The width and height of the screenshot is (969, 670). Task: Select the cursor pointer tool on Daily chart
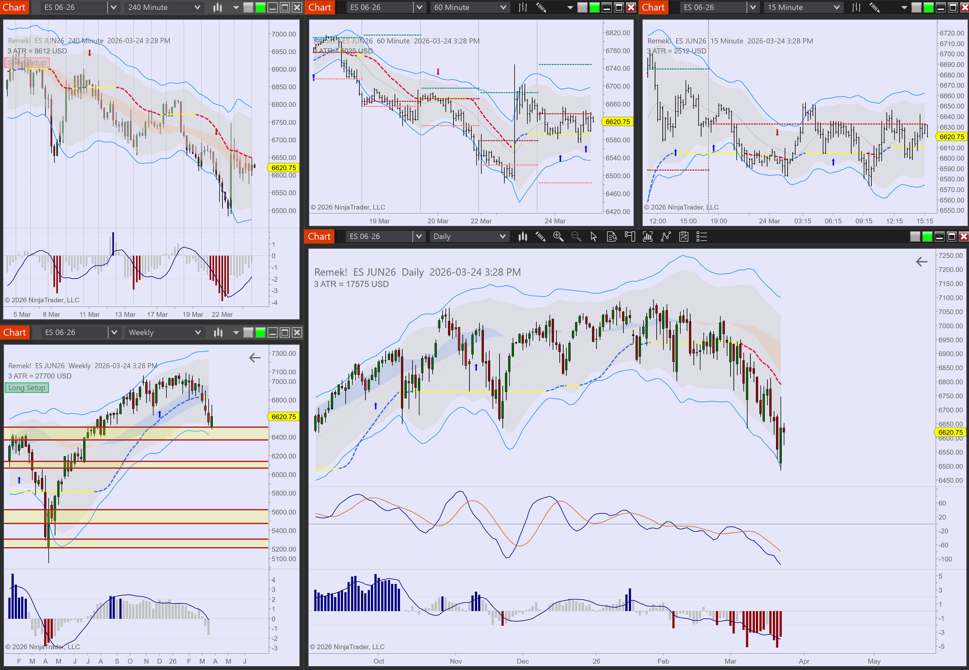tap(594, 236)
